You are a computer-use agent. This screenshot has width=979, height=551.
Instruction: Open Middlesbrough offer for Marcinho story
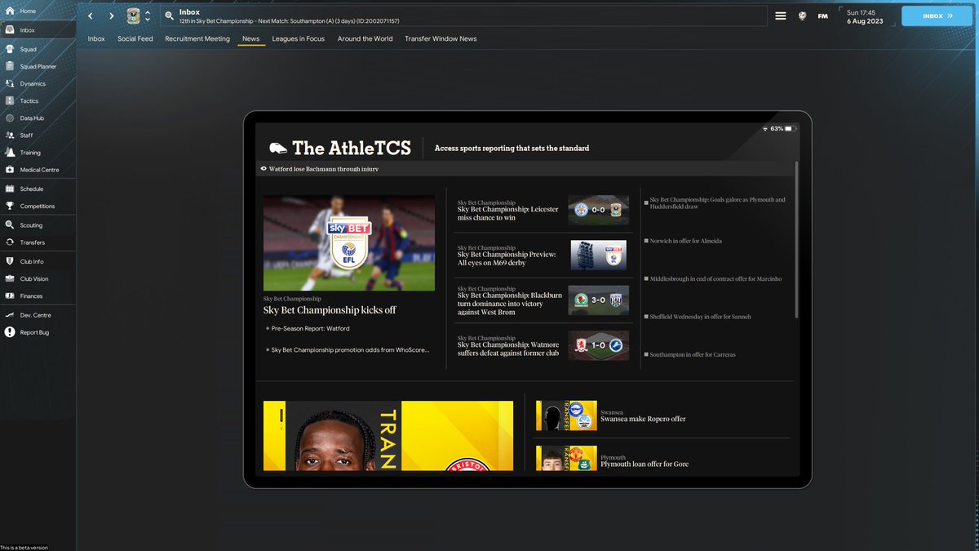(715, 278)
